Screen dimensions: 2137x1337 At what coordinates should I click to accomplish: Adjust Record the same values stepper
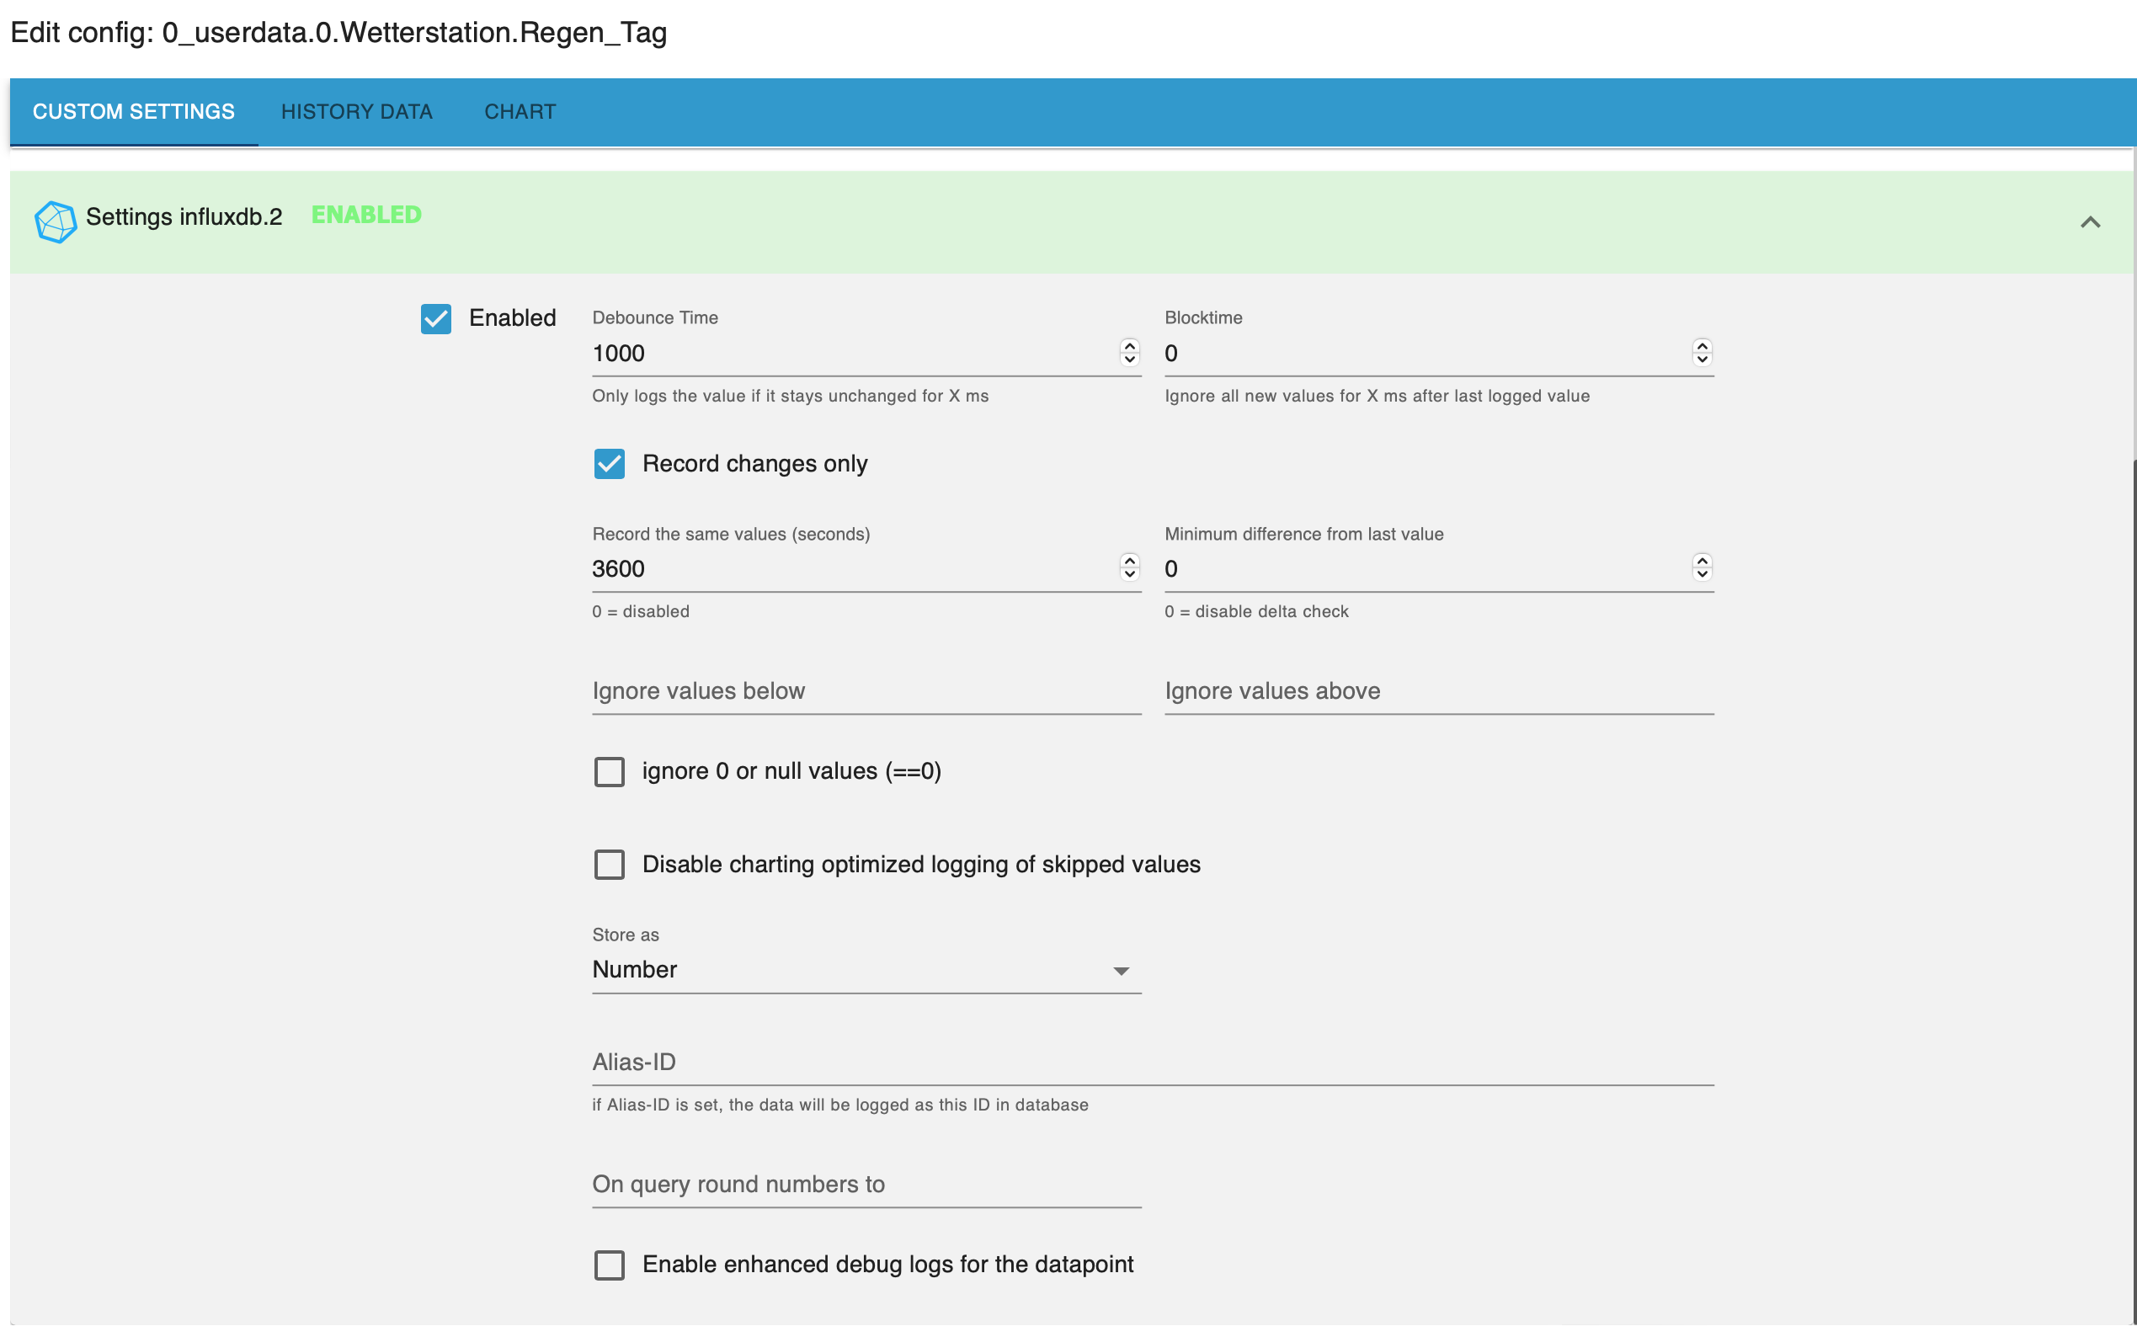click(1129, 567)
